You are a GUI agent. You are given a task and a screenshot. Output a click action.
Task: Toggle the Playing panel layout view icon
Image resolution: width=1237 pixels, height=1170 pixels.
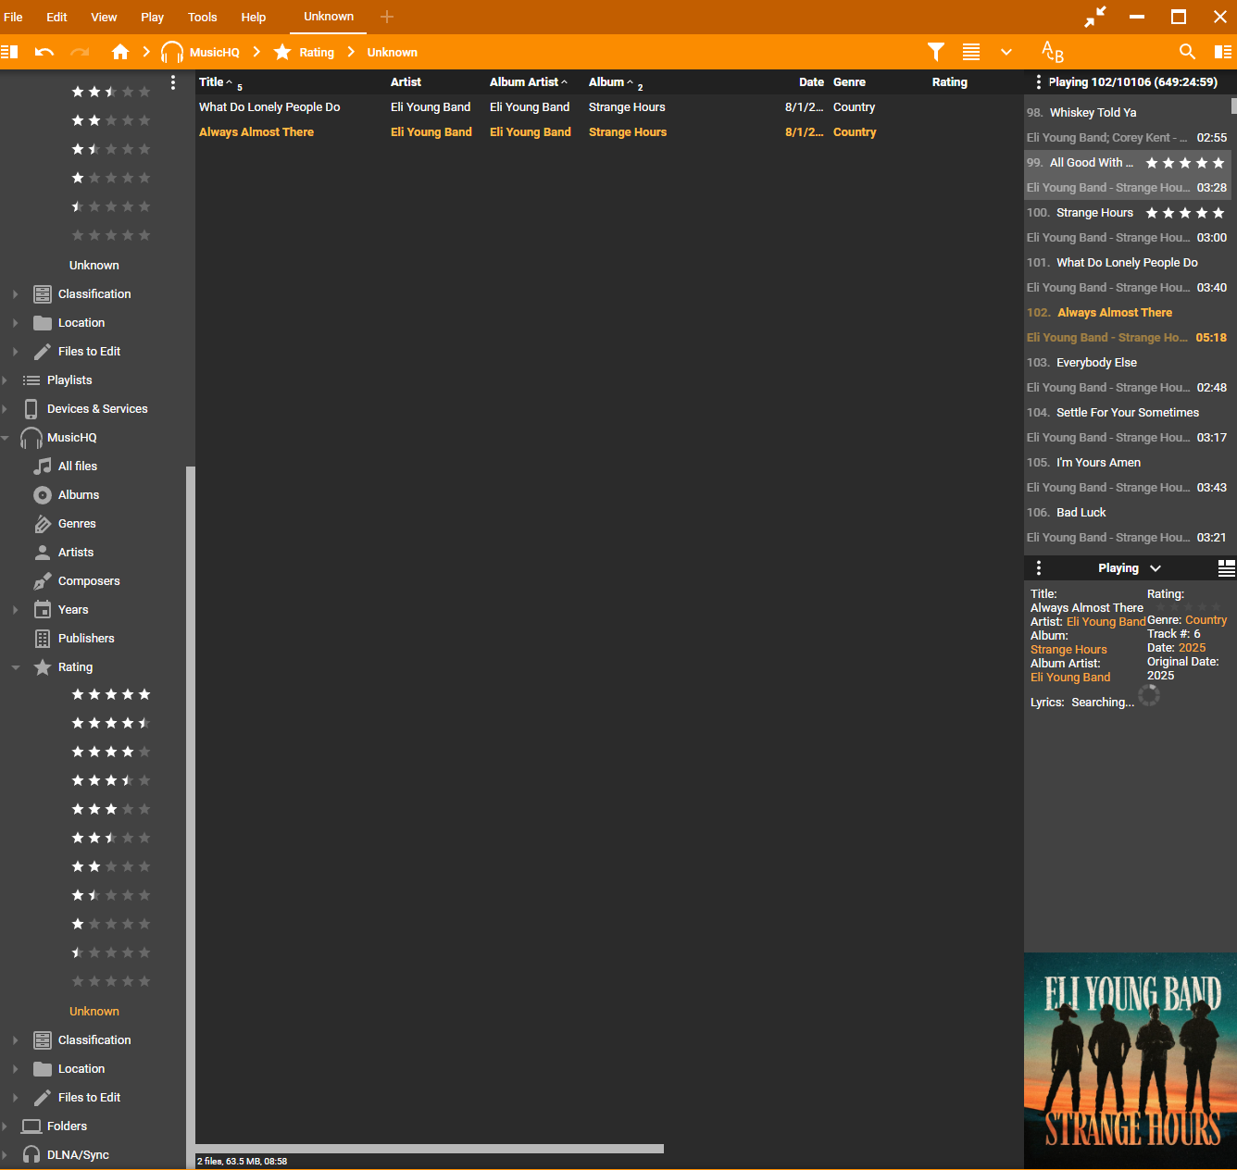click(x=1226, y=568)
